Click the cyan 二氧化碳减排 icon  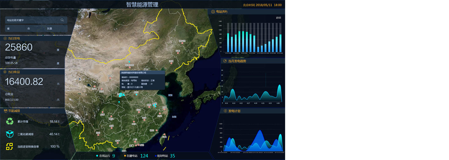click(10, 134)
